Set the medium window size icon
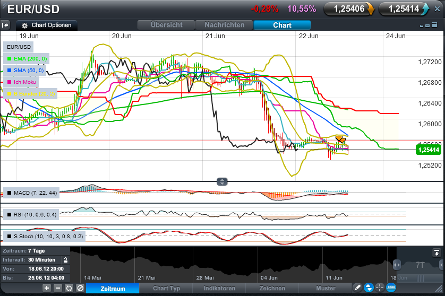The width and height of the screenshot is (445, 296). (x=427, y=25)
